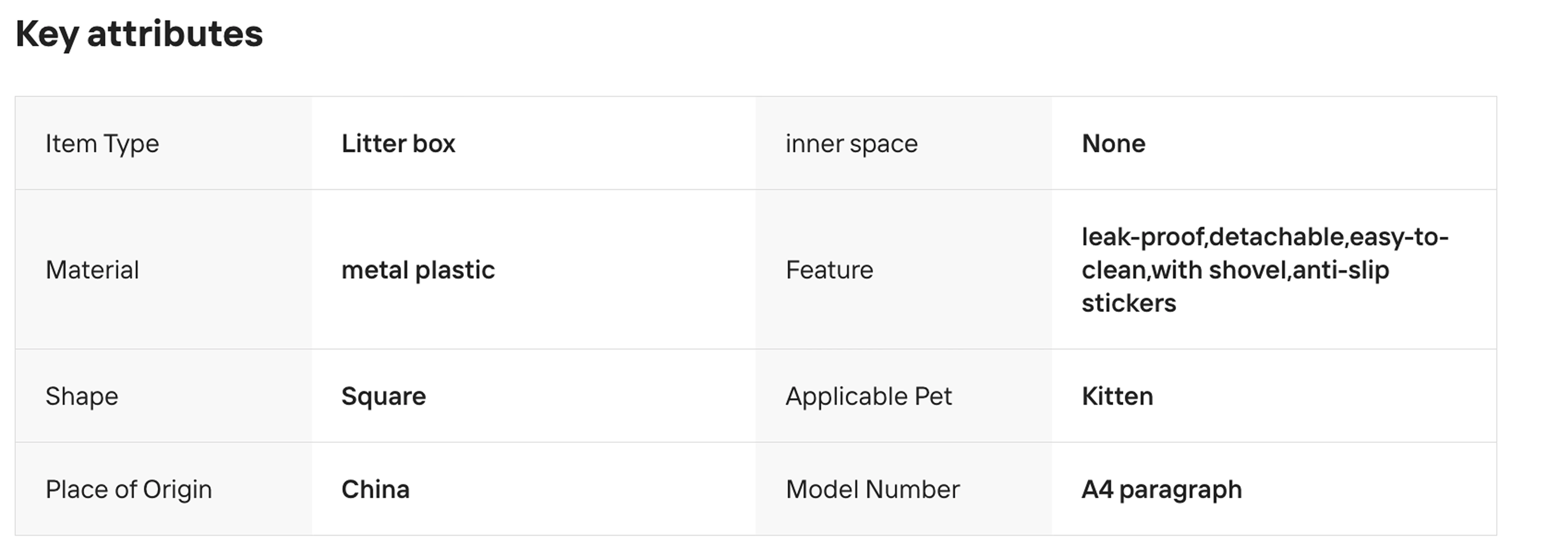The image size is (1548, 557).
Task: Click the "inner space" label
Action: (x=851, y=144)
